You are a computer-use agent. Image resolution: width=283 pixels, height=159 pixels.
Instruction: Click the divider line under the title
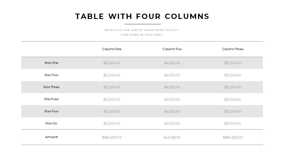point(142,24)
